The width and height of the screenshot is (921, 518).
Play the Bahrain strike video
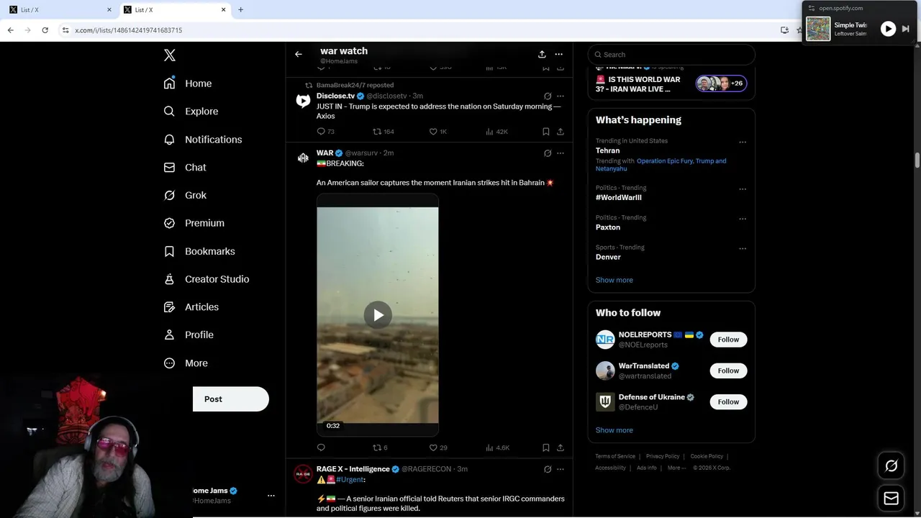378,315
